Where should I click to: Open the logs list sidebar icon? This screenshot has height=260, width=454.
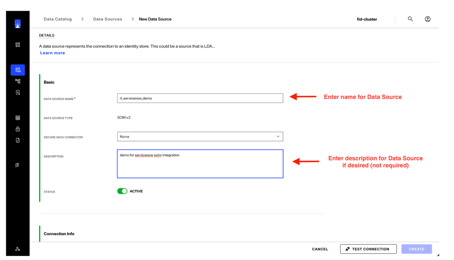click(x=18, y=165)
